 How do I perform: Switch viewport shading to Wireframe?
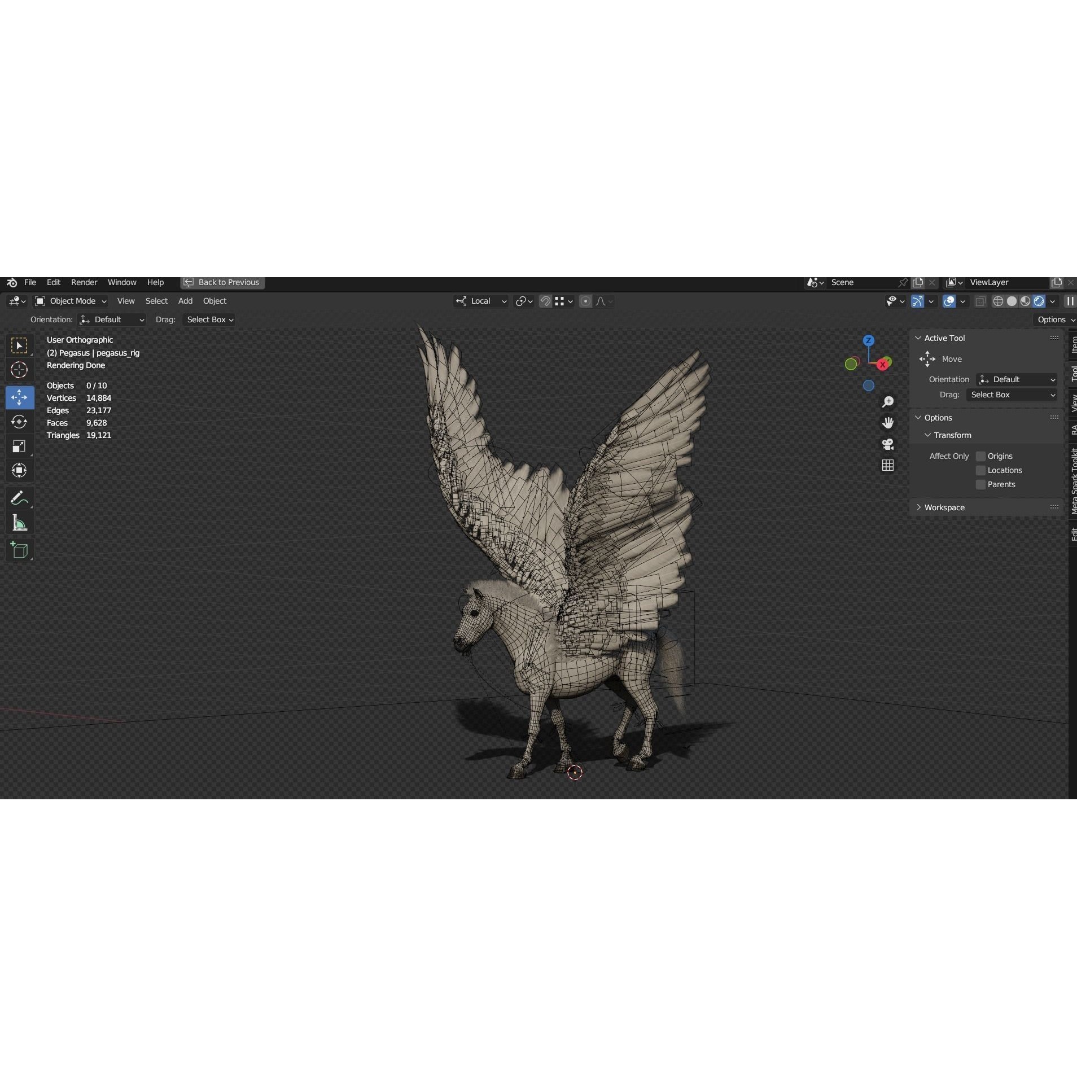pos(999,301)
